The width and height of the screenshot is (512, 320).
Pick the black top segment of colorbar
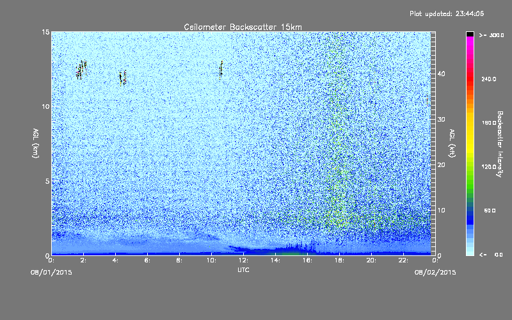pos(470,34)
